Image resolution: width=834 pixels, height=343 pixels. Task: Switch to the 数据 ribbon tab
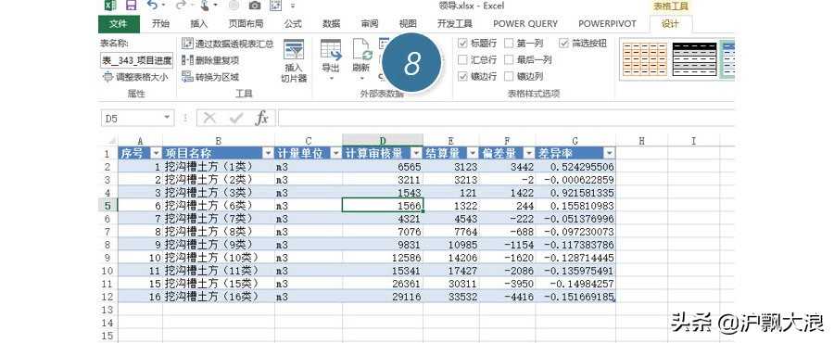coord(332,23)
